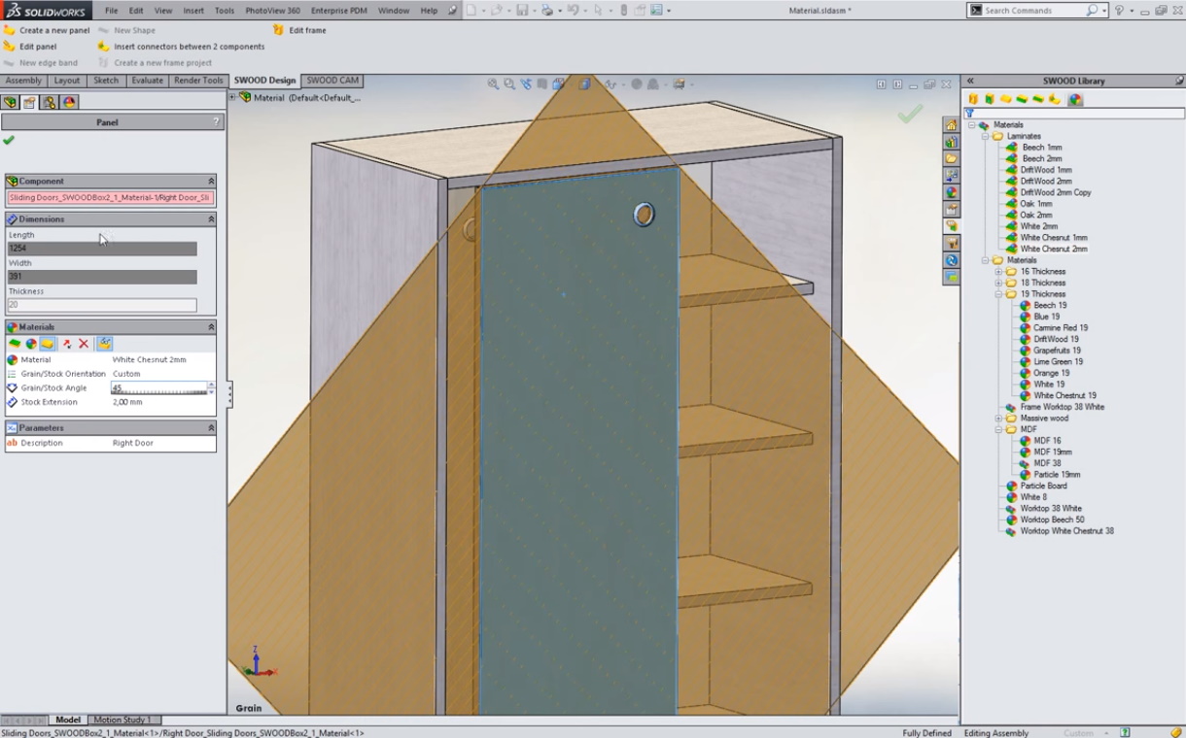Screen dimensions: 1186x738
Task: Open the Insert menu
Action: (193, 11)
